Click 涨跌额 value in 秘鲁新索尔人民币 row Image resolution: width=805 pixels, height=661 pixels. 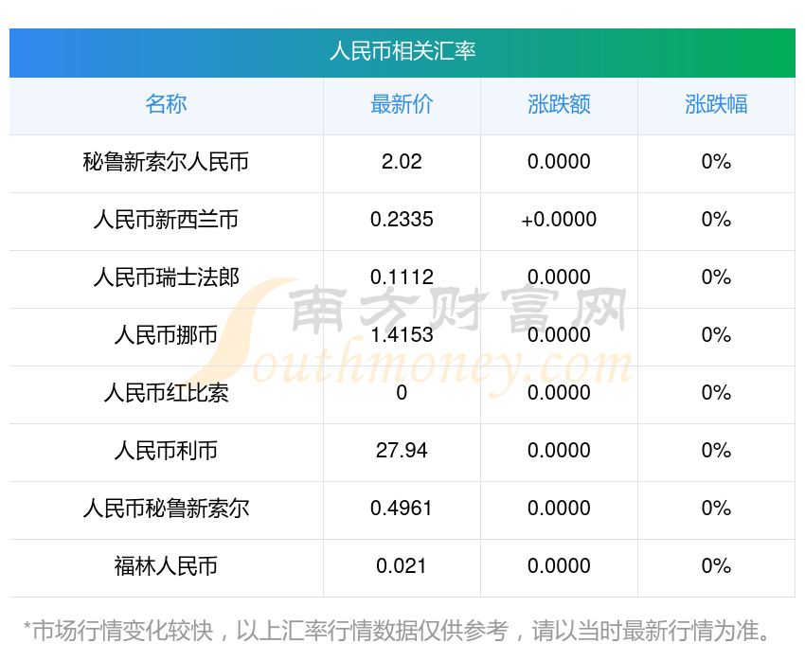[x=559, y=162]
